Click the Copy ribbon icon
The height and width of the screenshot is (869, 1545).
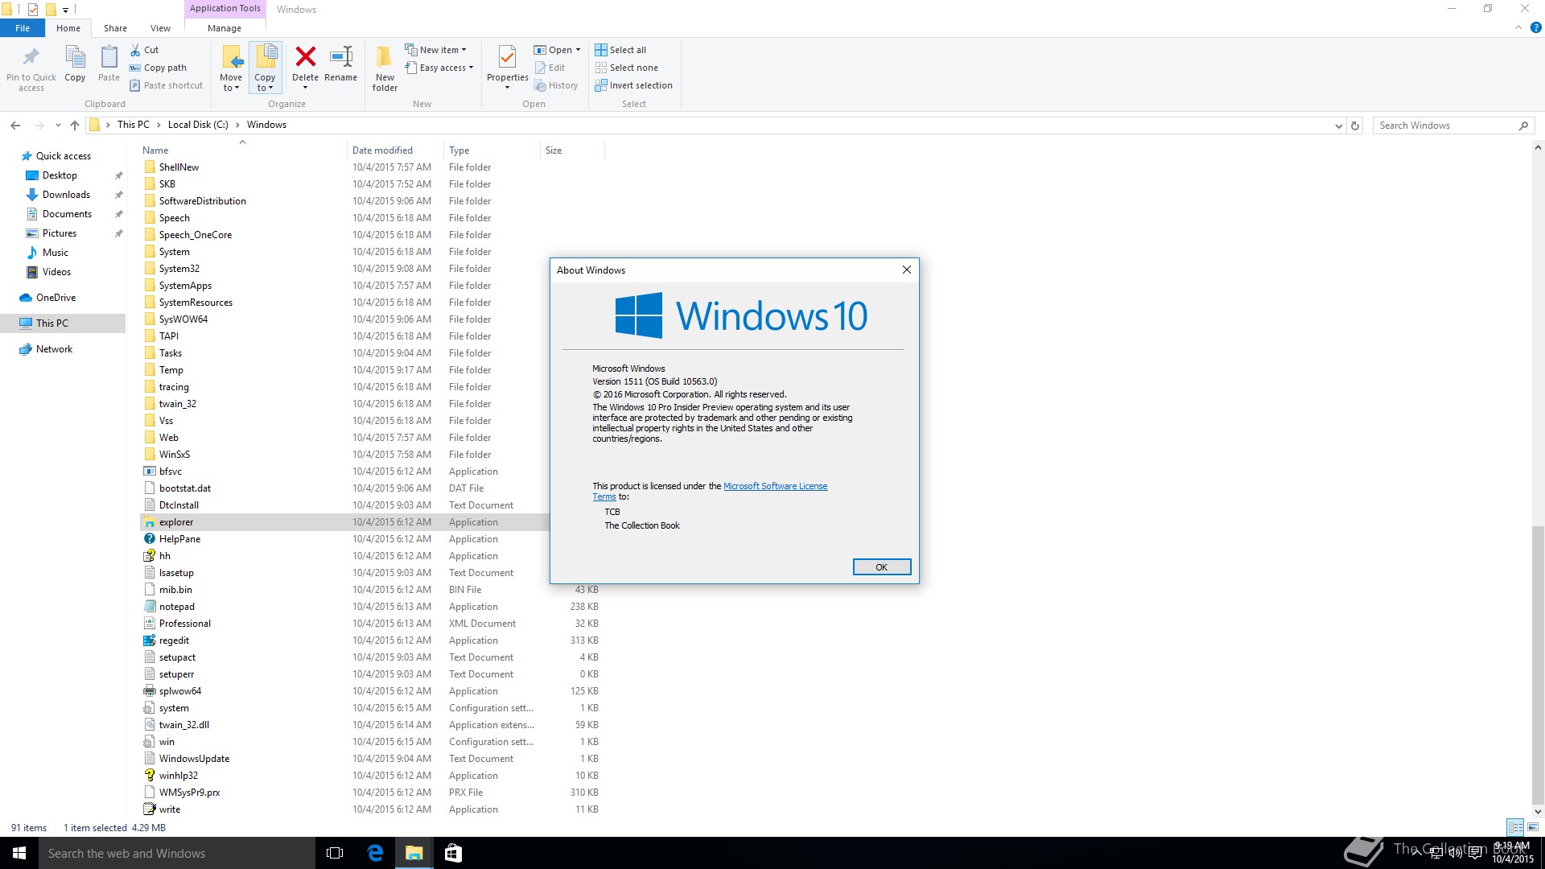click(75, 57)
